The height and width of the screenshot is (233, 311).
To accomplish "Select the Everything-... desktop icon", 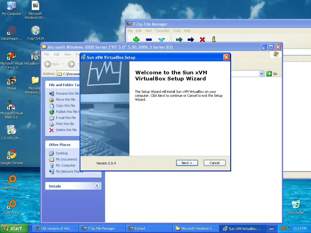I will click(12, 183).
